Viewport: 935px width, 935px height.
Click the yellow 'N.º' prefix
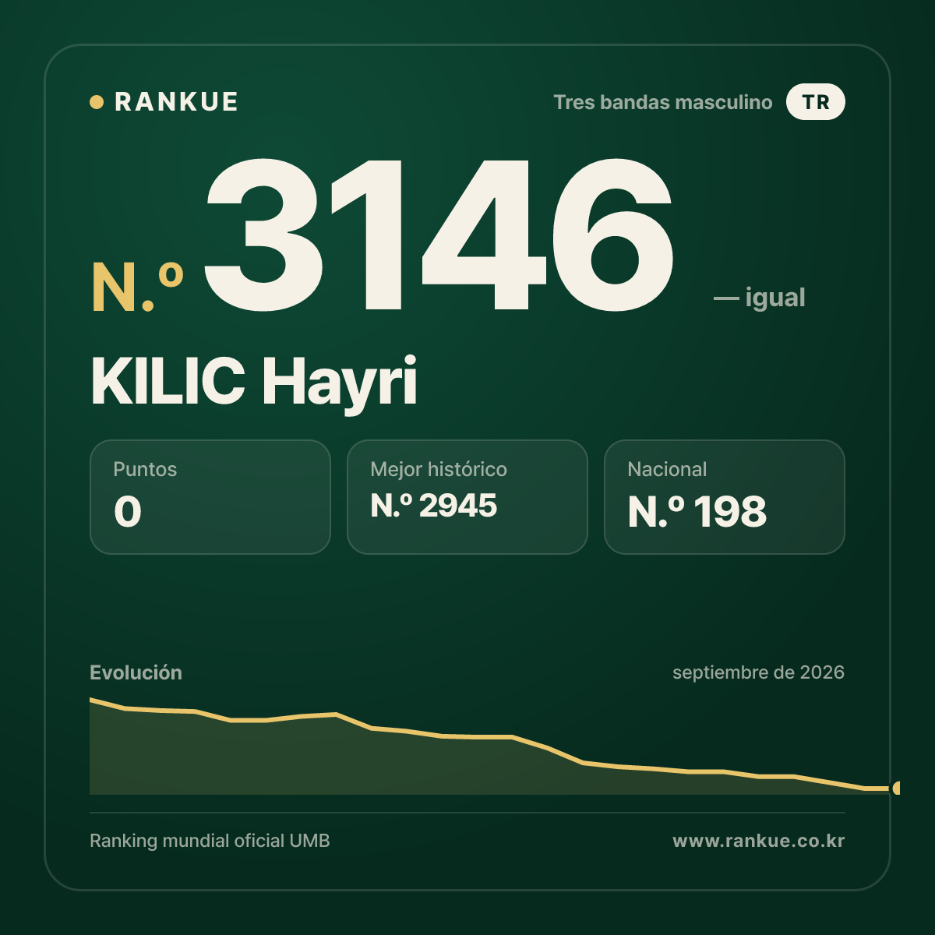[138, 287]
